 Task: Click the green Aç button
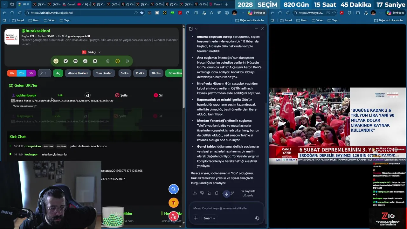coord(58,73)
